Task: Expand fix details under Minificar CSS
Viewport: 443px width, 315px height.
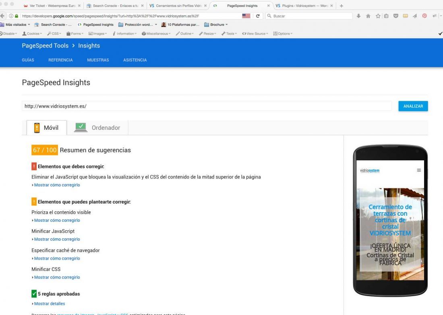Action: click(x=56, y=277)
